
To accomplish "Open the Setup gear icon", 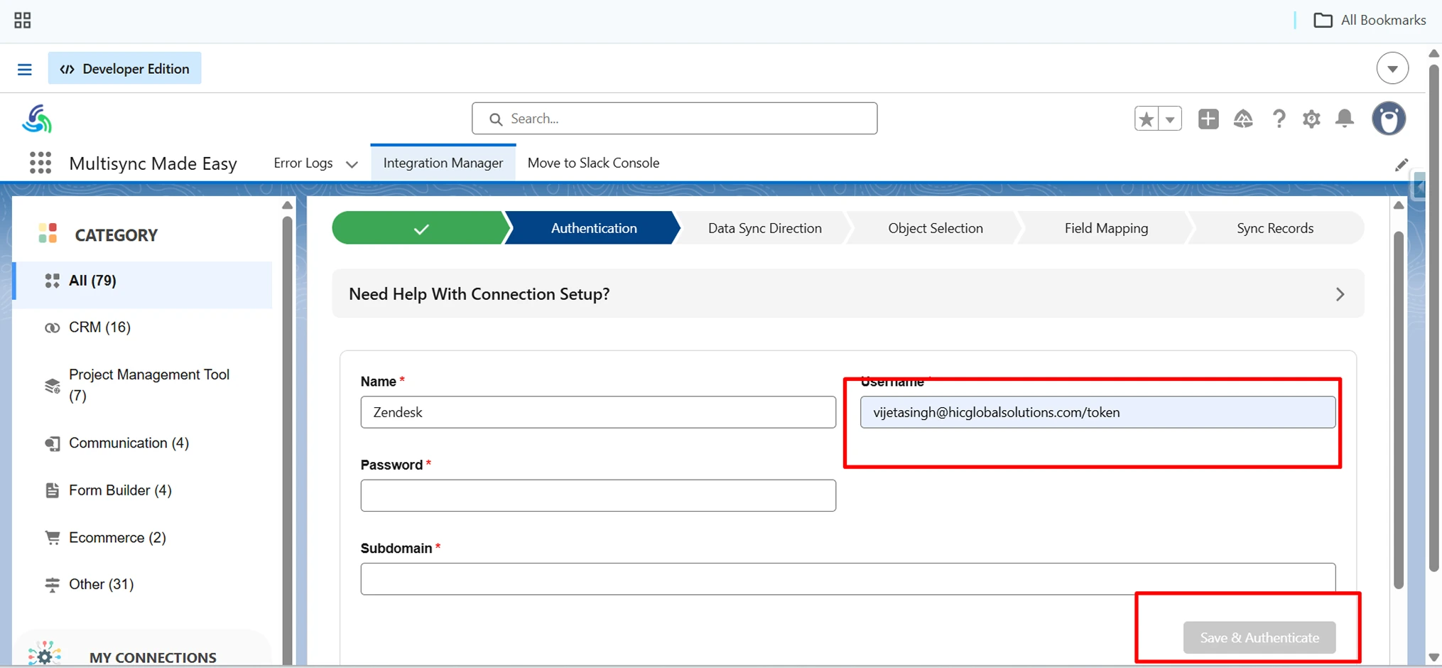I will (x=1311, y=119).
